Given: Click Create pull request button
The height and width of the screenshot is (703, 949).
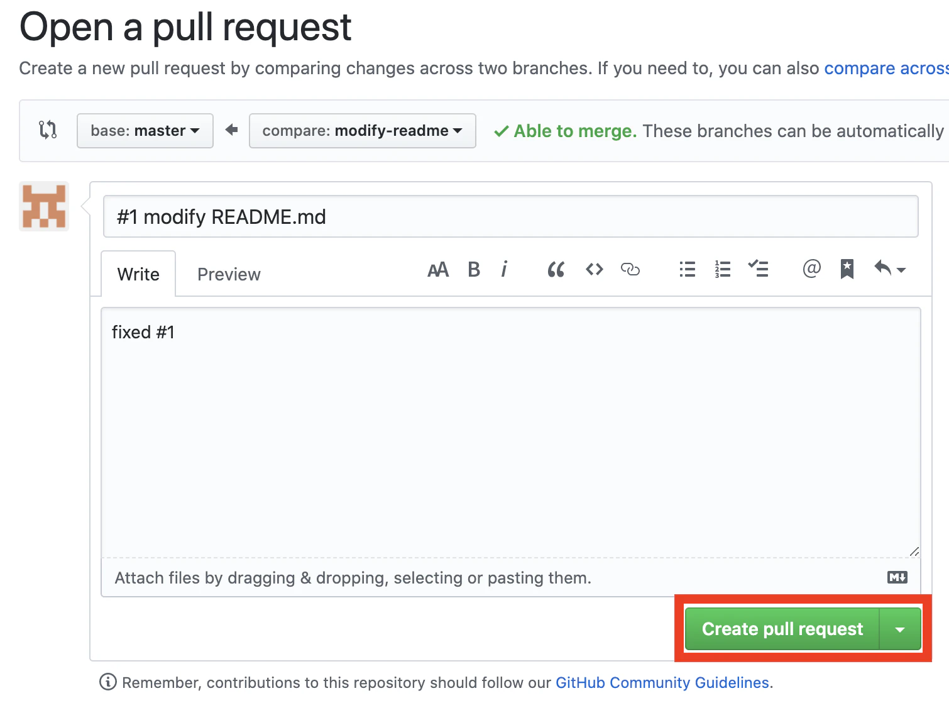Looking at the screenshot, I should pos(782,629).
